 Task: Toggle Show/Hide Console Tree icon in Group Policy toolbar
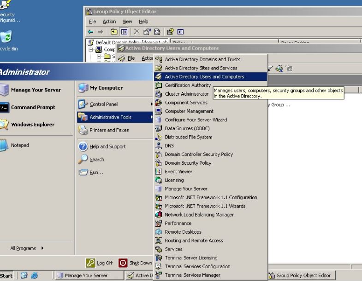click(x=124, y=32)
